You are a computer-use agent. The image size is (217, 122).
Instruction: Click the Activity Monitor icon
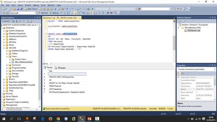pyautogui.click(x=88, y=9)
